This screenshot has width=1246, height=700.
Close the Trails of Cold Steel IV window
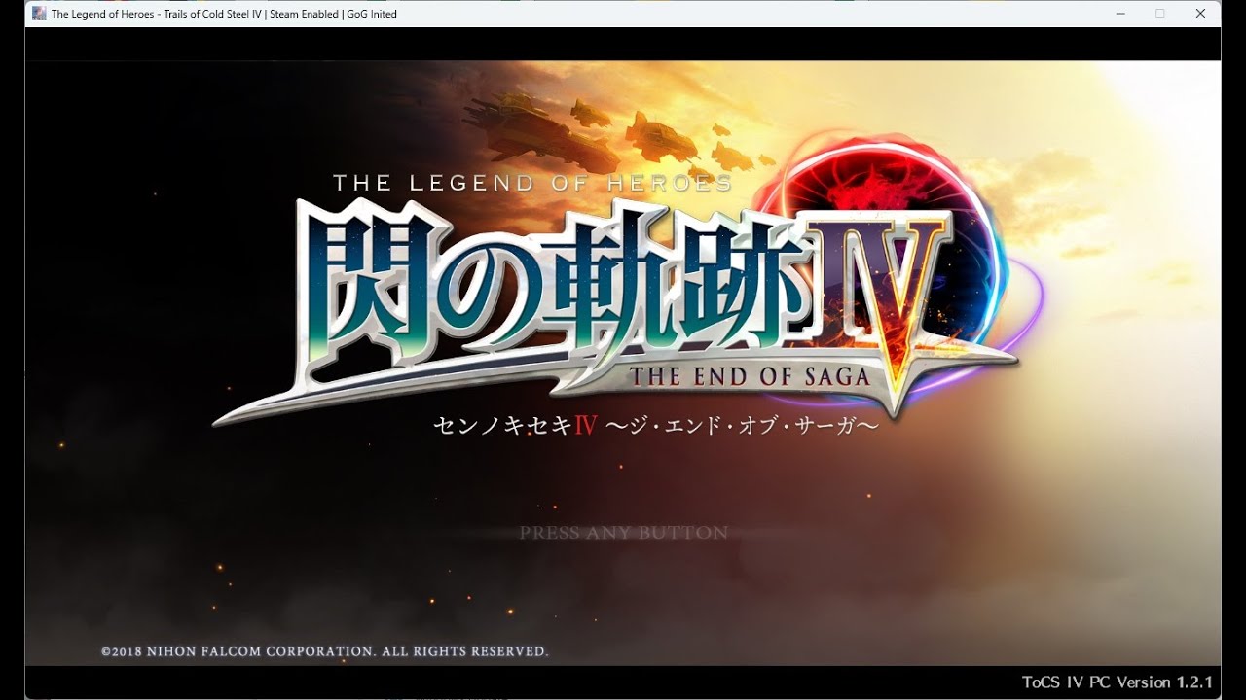tap(1200, 14)
